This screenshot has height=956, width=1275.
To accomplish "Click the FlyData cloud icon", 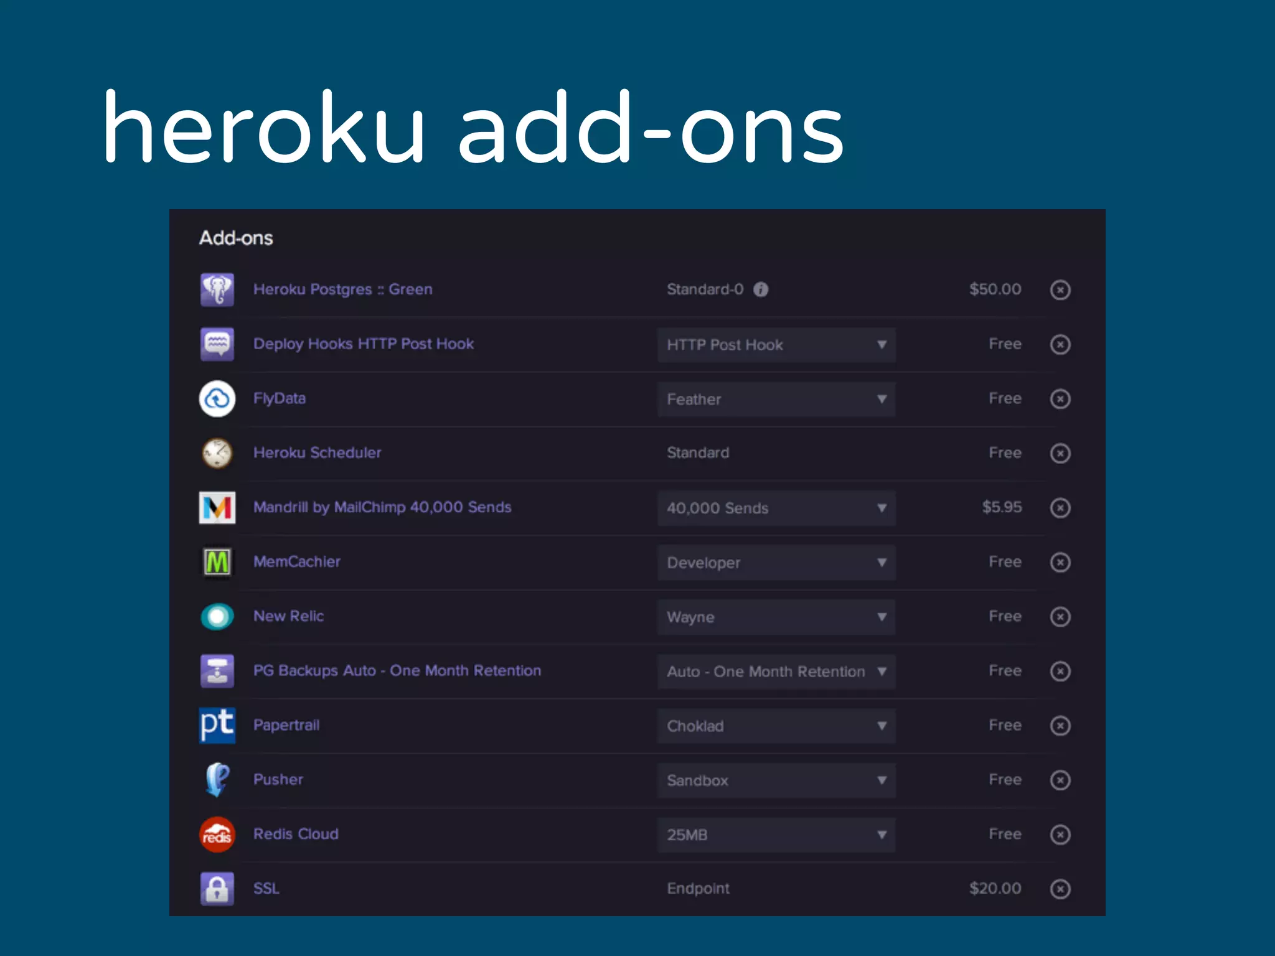I will coord(217,398).
